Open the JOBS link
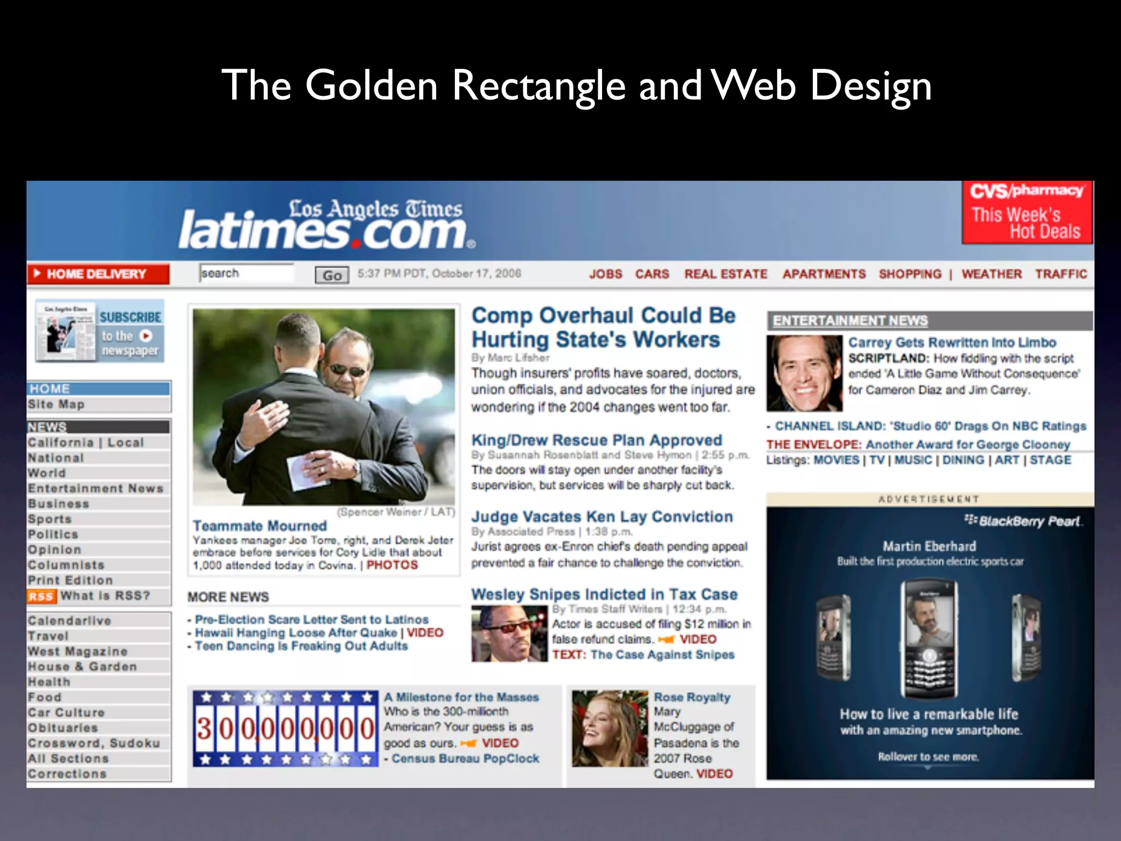This screenshot has height=841, width=1121. pyautogui.click(x=605, y=274)
